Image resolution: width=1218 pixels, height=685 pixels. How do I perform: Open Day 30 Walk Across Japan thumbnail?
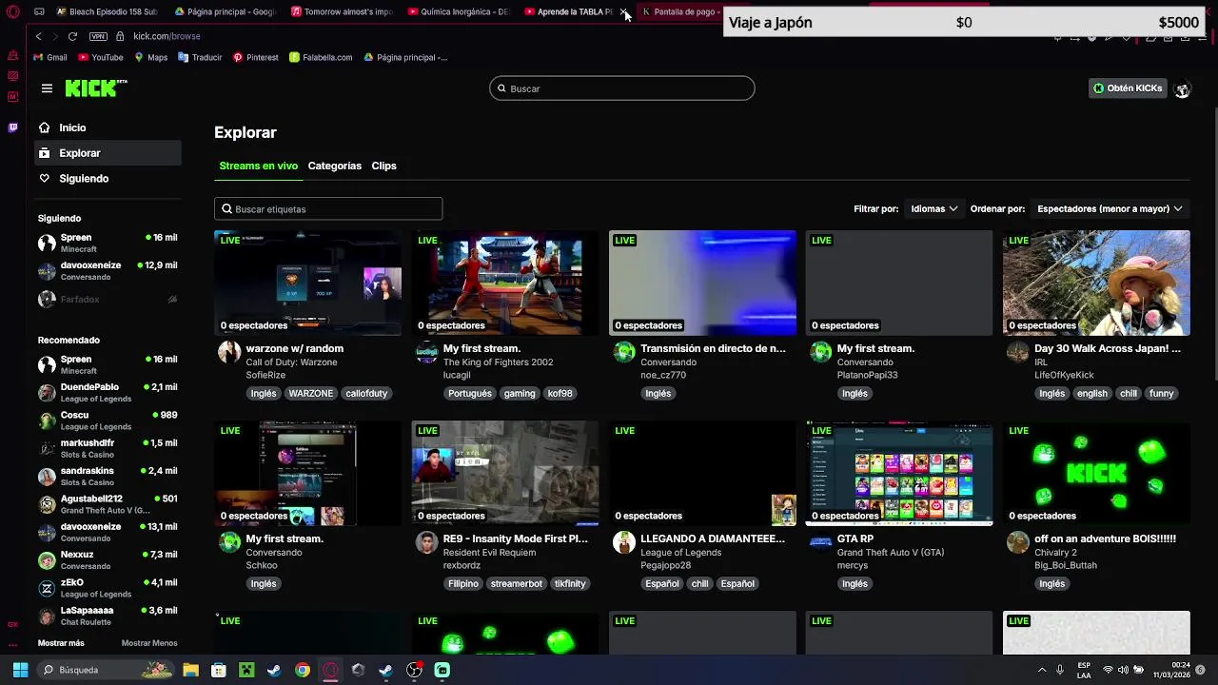(1096, 283)
